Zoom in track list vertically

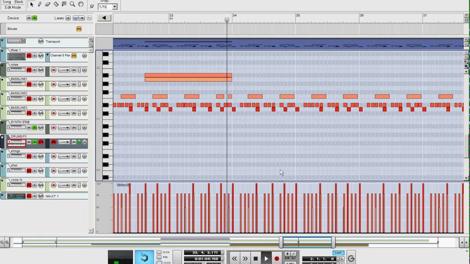tap(91, 40)
